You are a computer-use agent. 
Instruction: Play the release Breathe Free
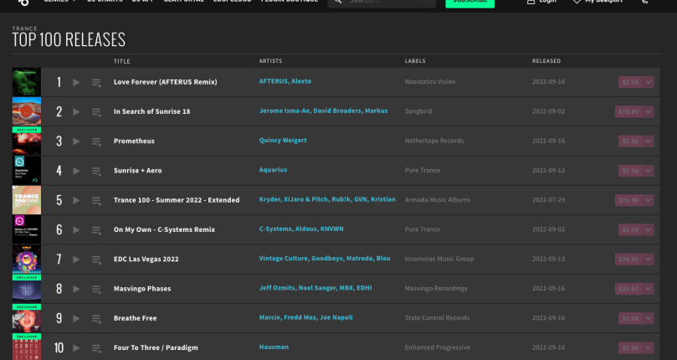(x=76, y=318)
